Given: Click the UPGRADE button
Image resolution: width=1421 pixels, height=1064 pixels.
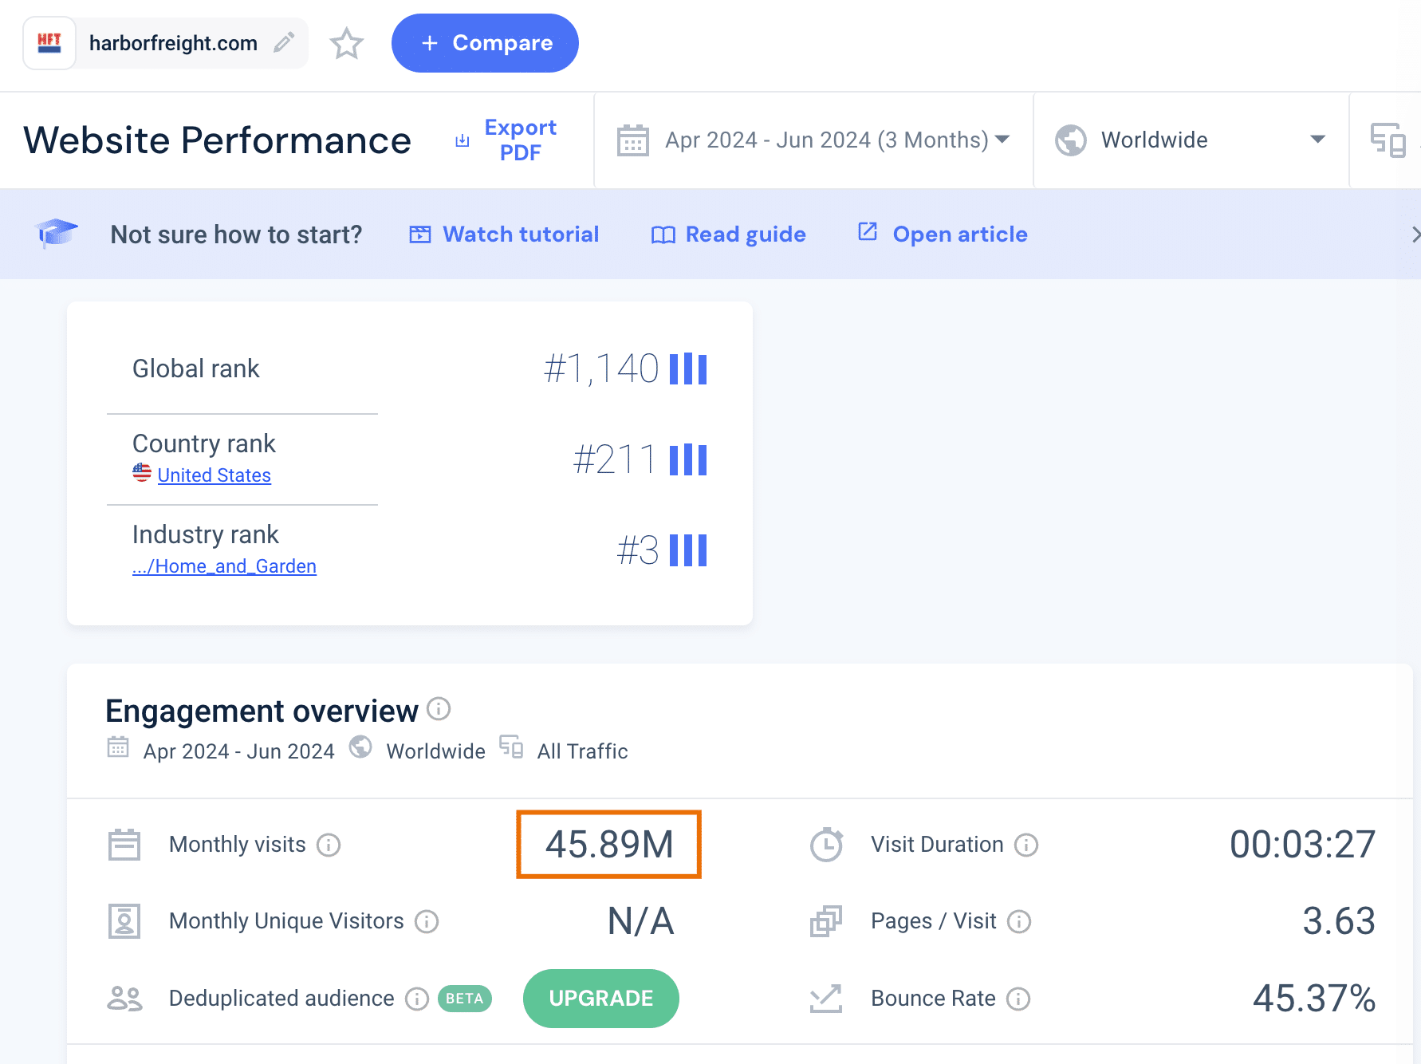Looking at the screenshot, I should [601, 999].
